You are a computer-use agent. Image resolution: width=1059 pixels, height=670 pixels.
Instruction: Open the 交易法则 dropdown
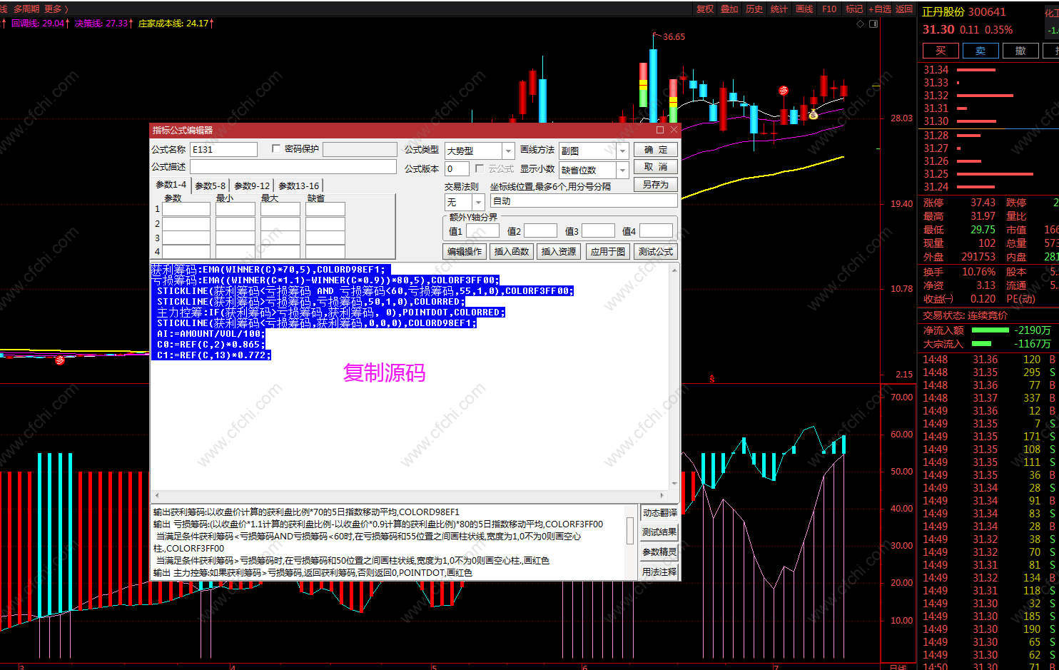479,202
